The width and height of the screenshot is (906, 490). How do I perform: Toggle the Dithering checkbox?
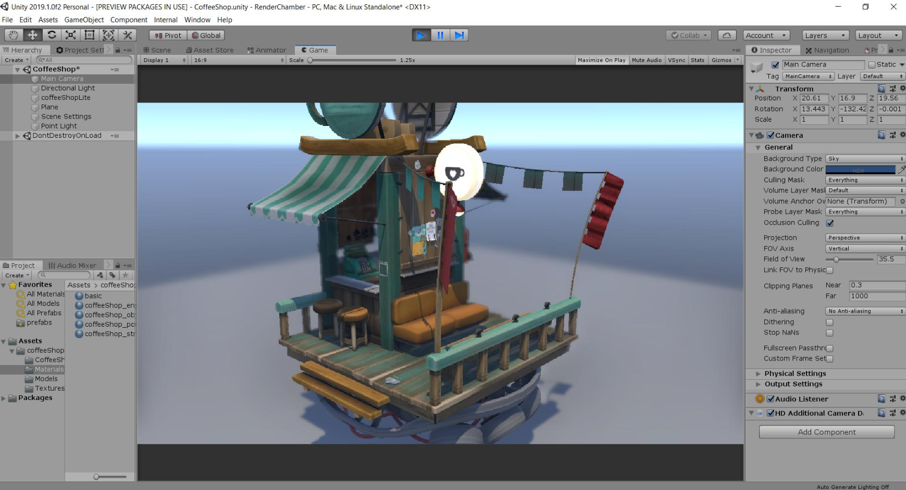[x=829, y=323]
